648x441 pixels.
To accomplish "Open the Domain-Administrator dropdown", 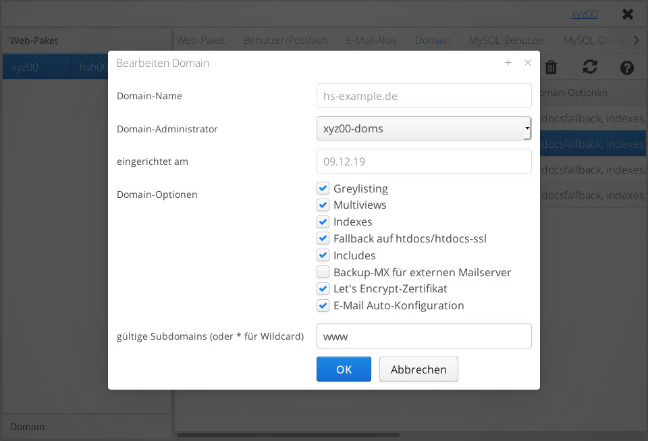I will pos(424,128).
